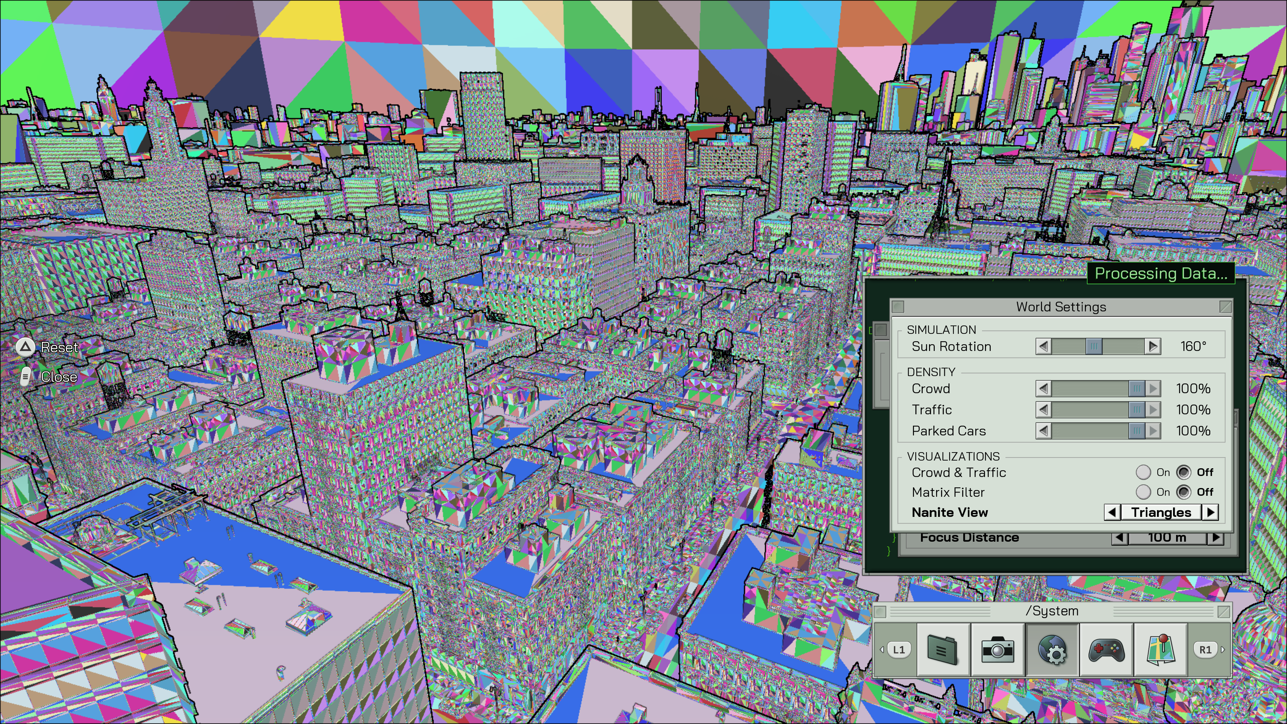This screenshot has width=1287, height=724.
Task: Turn Matrix Filter On
Action: (x=1143, y=492)
